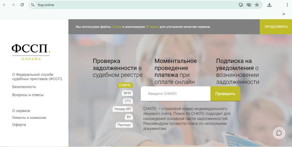
Task: Open browser downloads icon
Action: [x=269, y=5]
